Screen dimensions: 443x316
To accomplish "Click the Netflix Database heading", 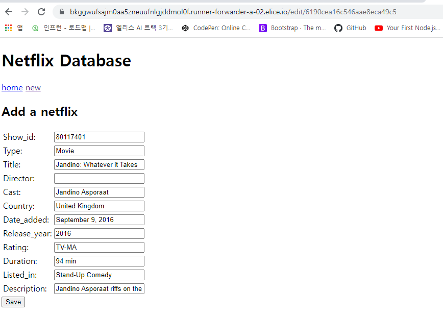I will pos(66,60).
